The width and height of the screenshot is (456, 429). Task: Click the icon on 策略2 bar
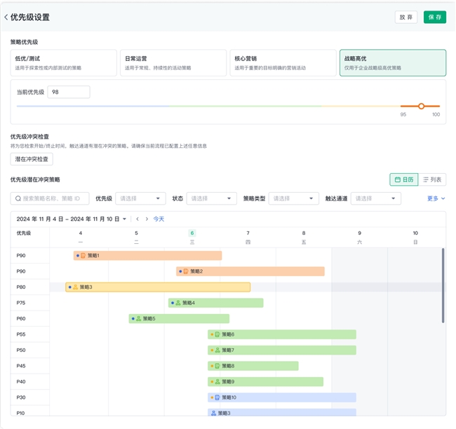(x=186, y=271)
